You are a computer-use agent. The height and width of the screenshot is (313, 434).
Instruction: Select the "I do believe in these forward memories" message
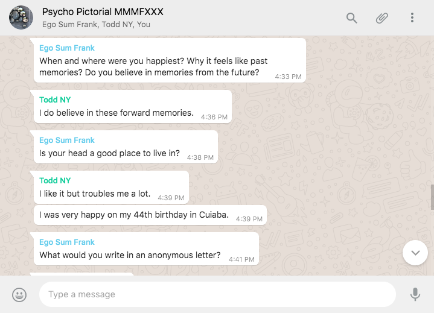[x=116, y=113]
